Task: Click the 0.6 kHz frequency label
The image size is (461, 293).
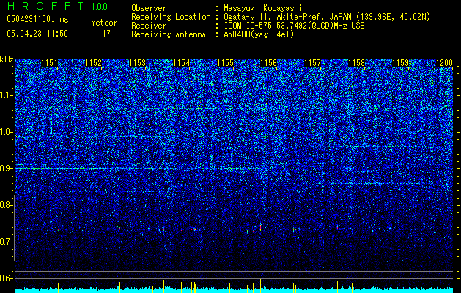Action: [x=7, y=278]
